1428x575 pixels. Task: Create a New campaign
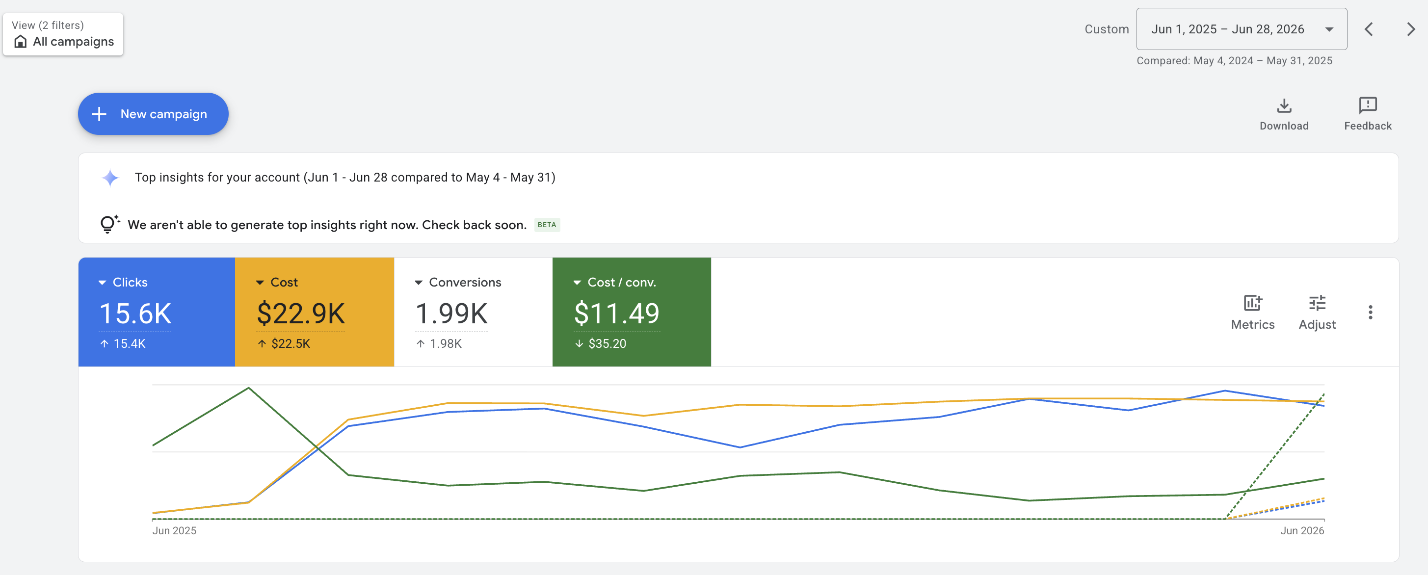pyautogui.click(x=153, y=114)
